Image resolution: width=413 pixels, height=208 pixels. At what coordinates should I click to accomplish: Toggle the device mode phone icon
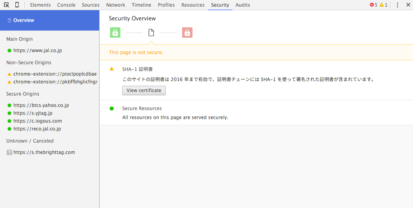[x=17, y=5]
